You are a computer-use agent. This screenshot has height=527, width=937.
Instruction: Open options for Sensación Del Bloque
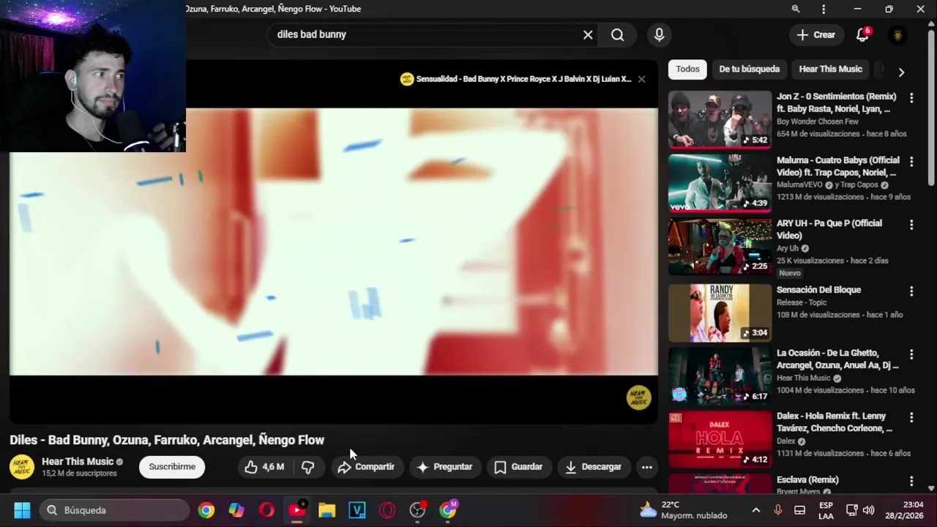911,291
